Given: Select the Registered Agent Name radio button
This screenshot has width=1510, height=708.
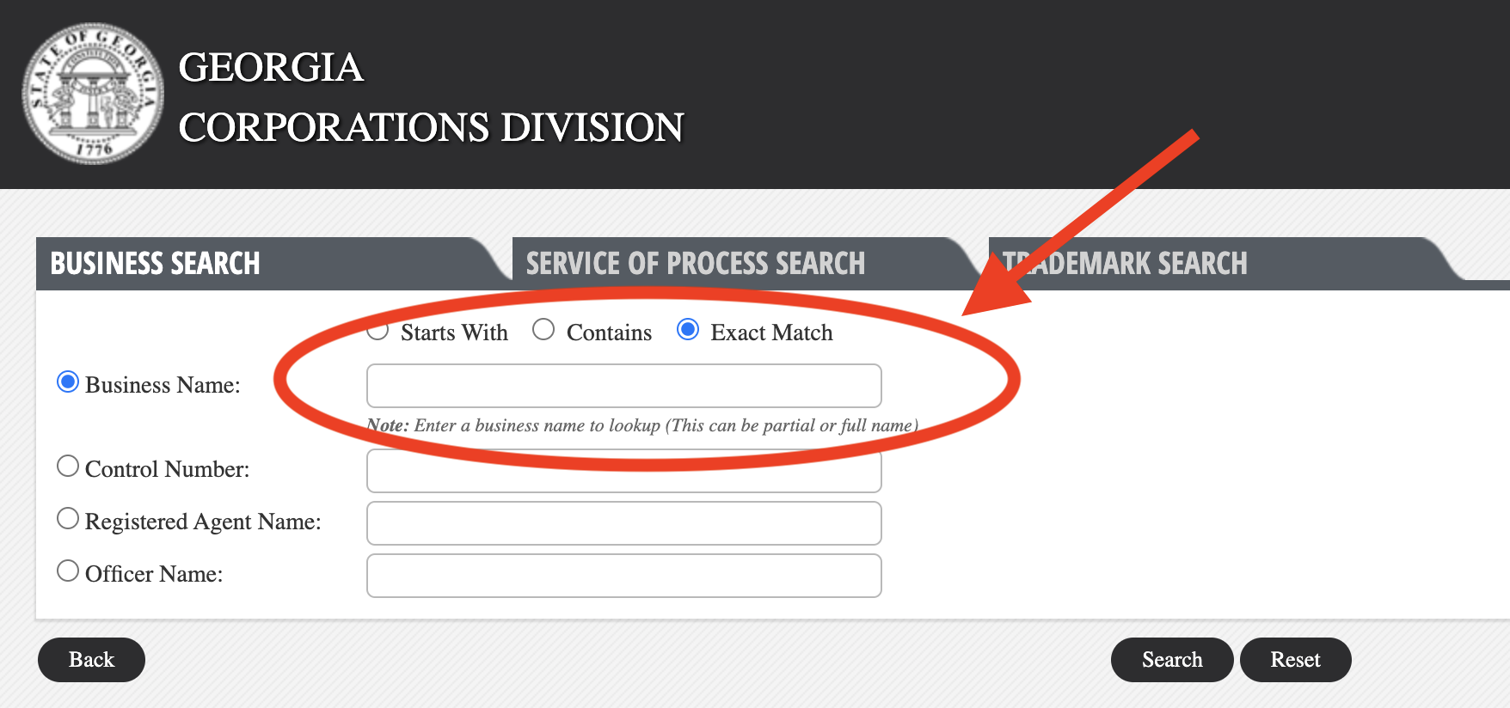Looking at the screenshot, I should [68, 519].
